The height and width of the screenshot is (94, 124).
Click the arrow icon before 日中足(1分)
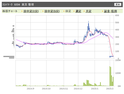[22, 11]
